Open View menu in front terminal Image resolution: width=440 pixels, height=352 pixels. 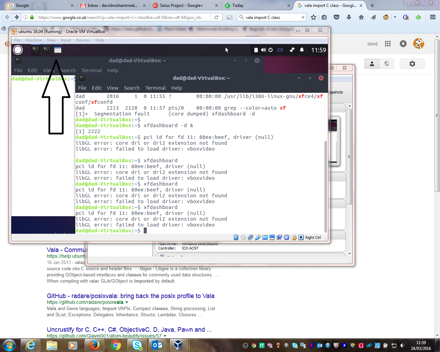112,88
